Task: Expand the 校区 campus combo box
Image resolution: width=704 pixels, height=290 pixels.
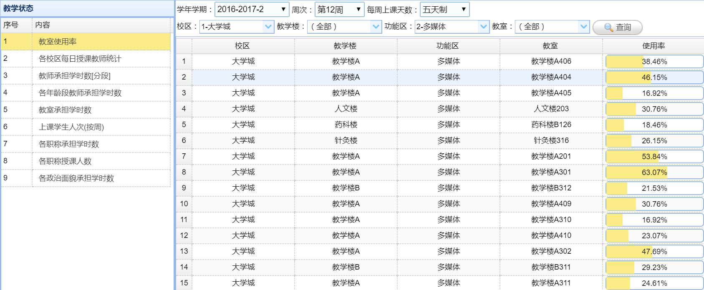Action: (x=268, y=27)
